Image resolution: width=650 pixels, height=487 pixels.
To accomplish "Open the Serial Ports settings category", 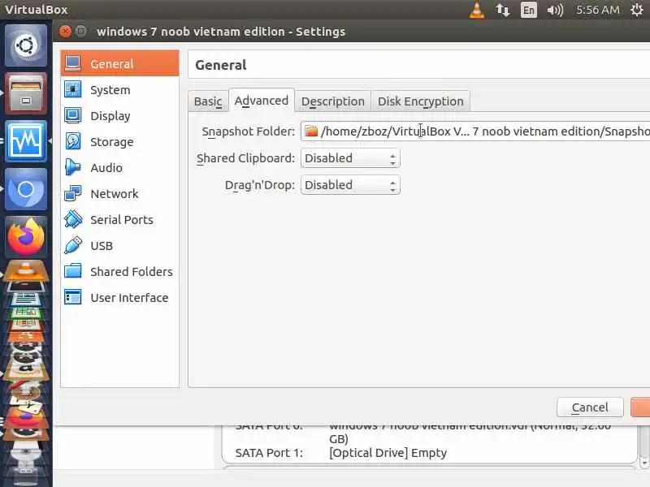I will pos(119,220).
